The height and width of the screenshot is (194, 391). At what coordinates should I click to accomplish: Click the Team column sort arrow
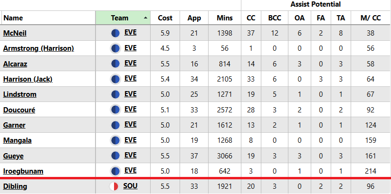coord(145,18)
